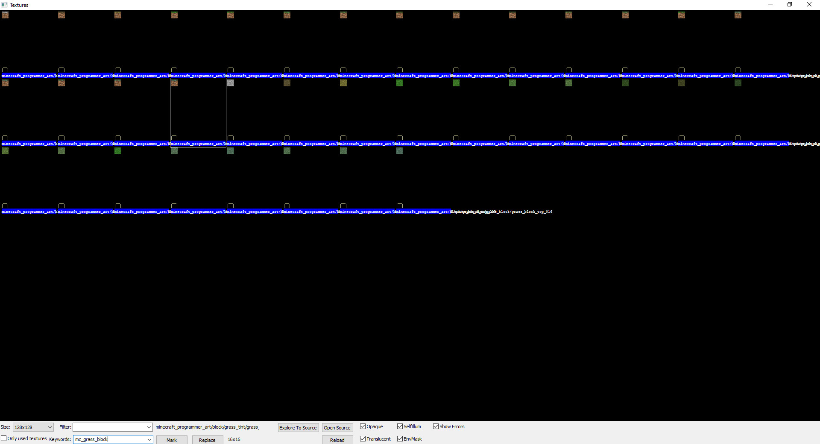Uncheck the SelfIllum option
This screenshot has height=444, width=820.
[400, 426]
